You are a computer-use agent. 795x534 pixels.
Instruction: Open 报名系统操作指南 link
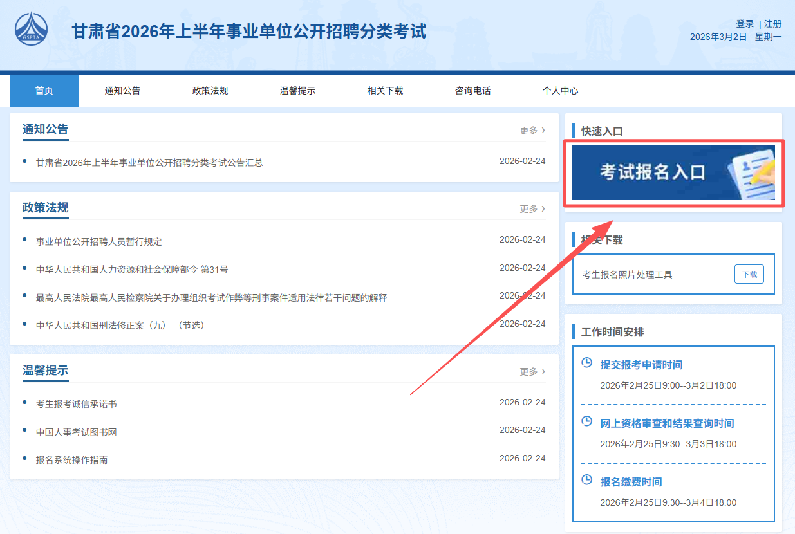point(72,460)
